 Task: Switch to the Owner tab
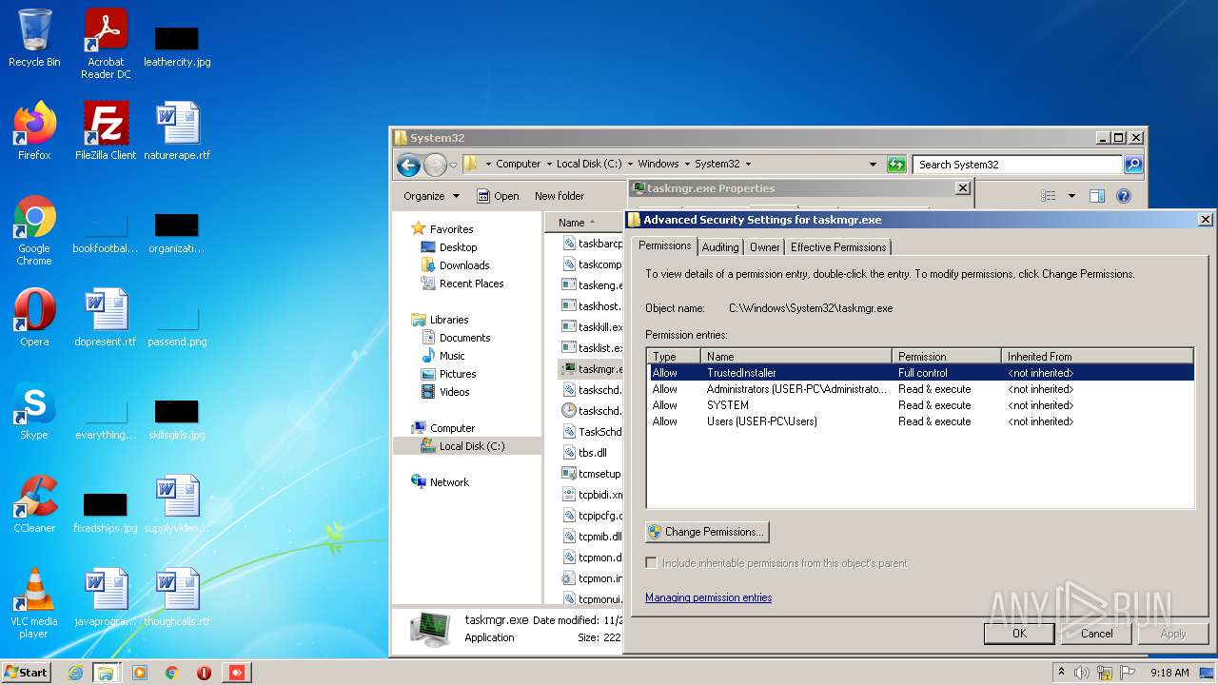click(764, 247)
